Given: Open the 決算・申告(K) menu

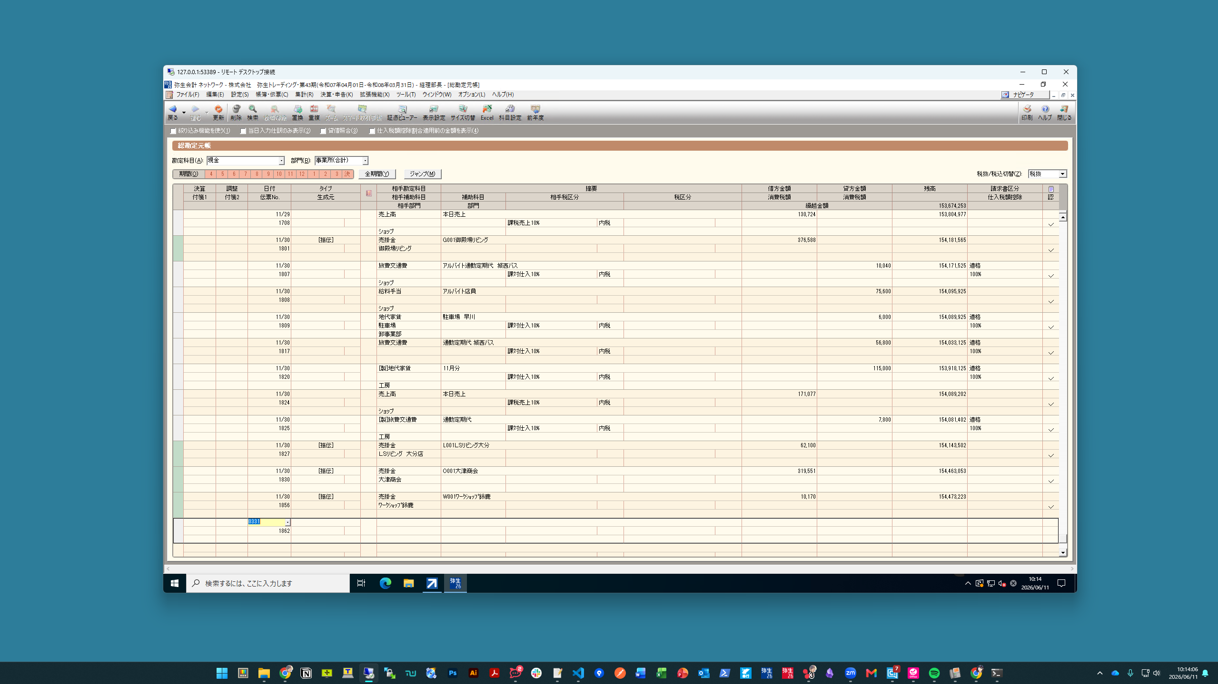Looking at the screenshot, I should click(x=337, y=95).
